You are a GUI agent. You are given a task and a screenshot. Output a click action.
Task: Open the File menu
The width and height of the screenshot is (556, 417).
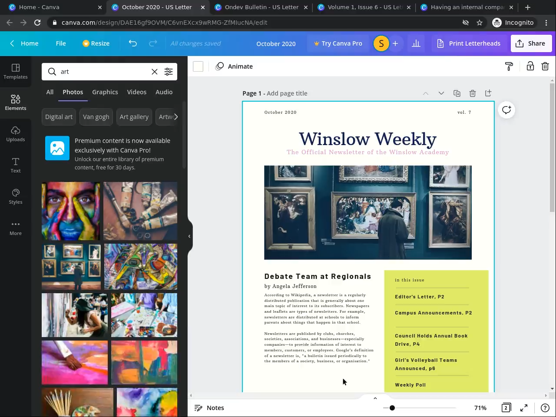pyautogui.click(x=61, y=43)
